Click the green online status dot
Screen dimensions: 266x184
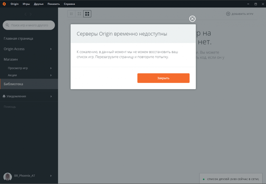pyautogui.click(x=203, y=179)
